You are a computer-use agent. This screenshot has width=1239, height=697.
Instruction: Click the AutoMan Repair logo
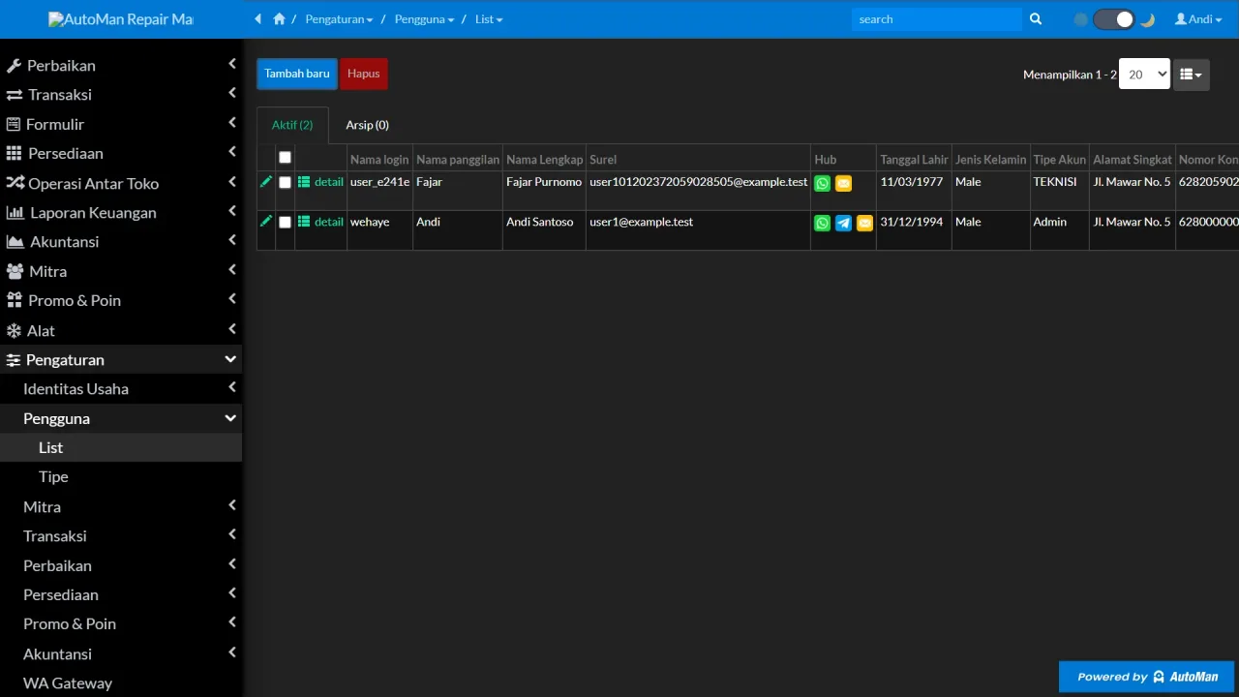click(x=121, y=19)
